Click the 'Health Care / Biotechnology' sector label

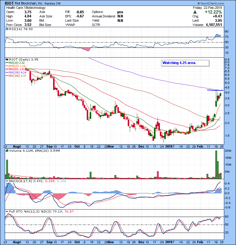(26, 8)
